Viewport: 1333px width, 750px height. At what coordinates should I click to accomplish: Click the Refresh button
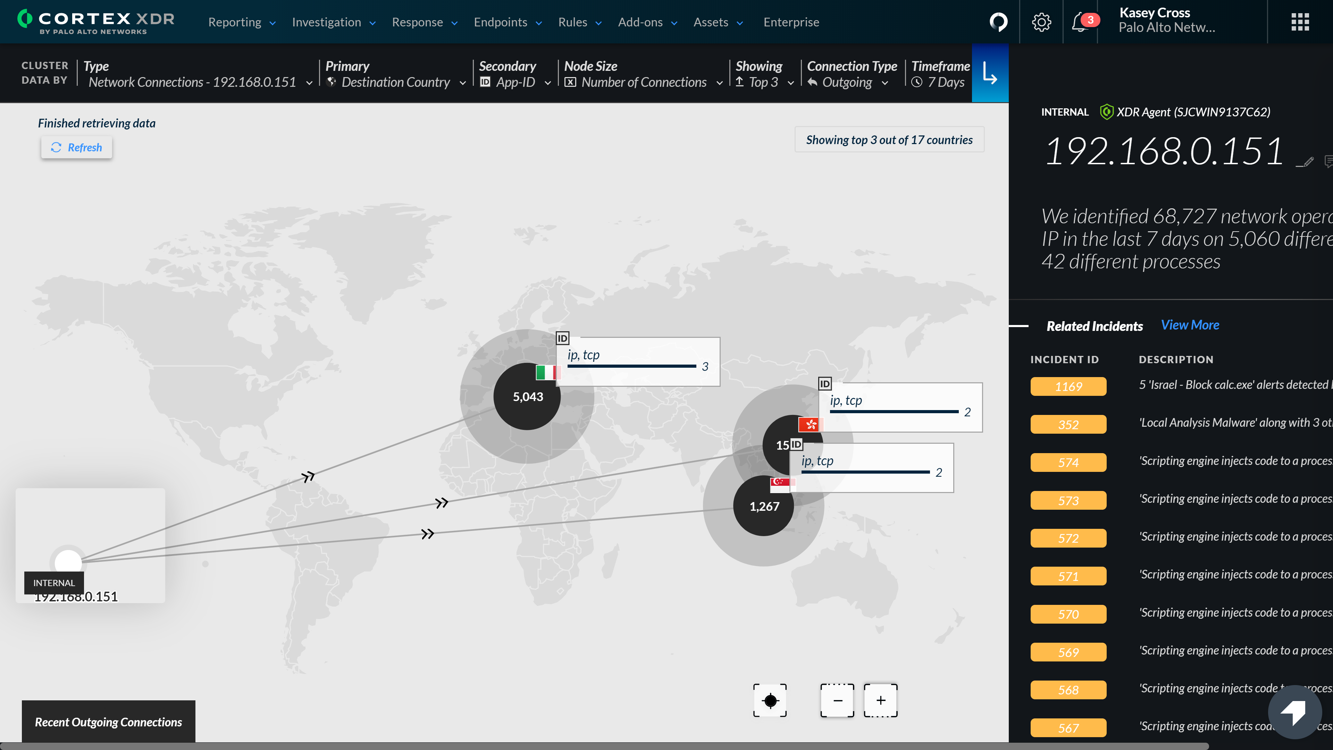tap(77, 148)
